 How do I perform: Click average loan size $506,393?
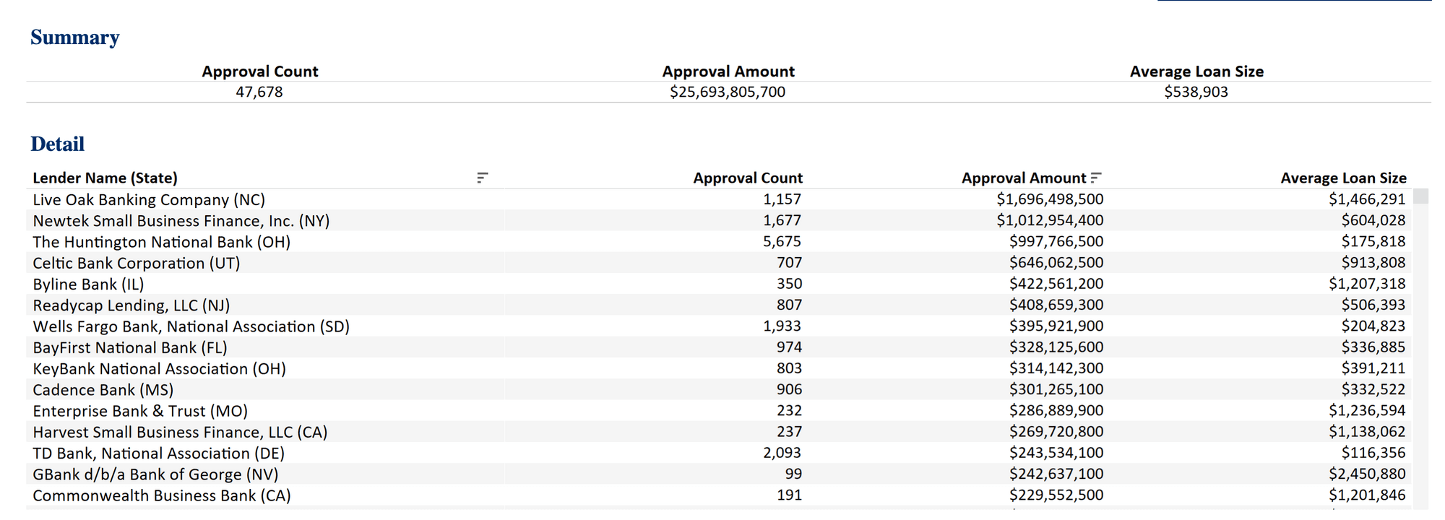pos(1373,305)
